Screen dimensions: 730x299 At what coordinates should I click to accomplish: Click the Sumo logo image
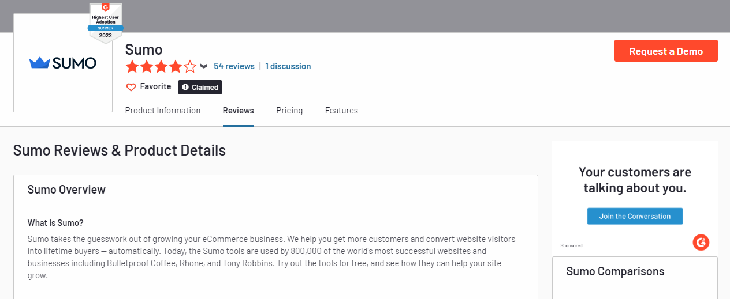point(63,63)
